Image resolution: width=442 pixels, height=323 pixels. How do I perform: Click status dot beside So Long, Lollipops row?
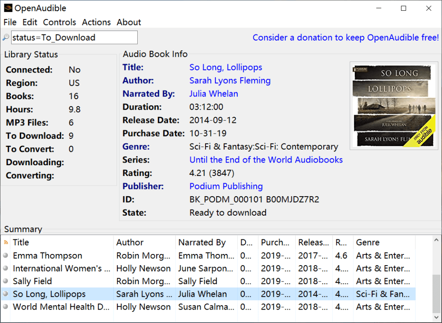pos(5,294)
